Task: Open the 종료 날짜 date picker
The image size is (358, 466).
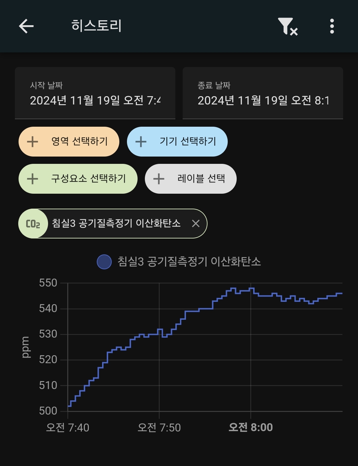Action: [x=263, y=93]
